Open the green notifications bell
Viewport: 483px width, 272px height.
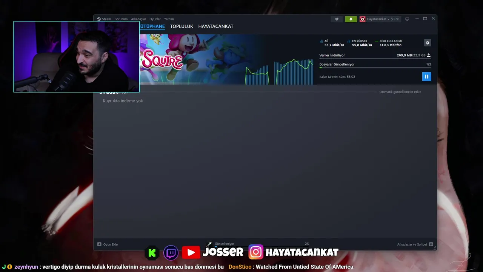coord(351,19)
